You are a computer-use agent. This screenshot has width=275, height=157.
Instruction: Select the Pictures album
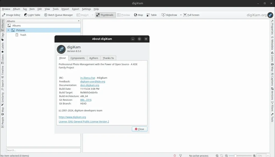pos(20,30)
